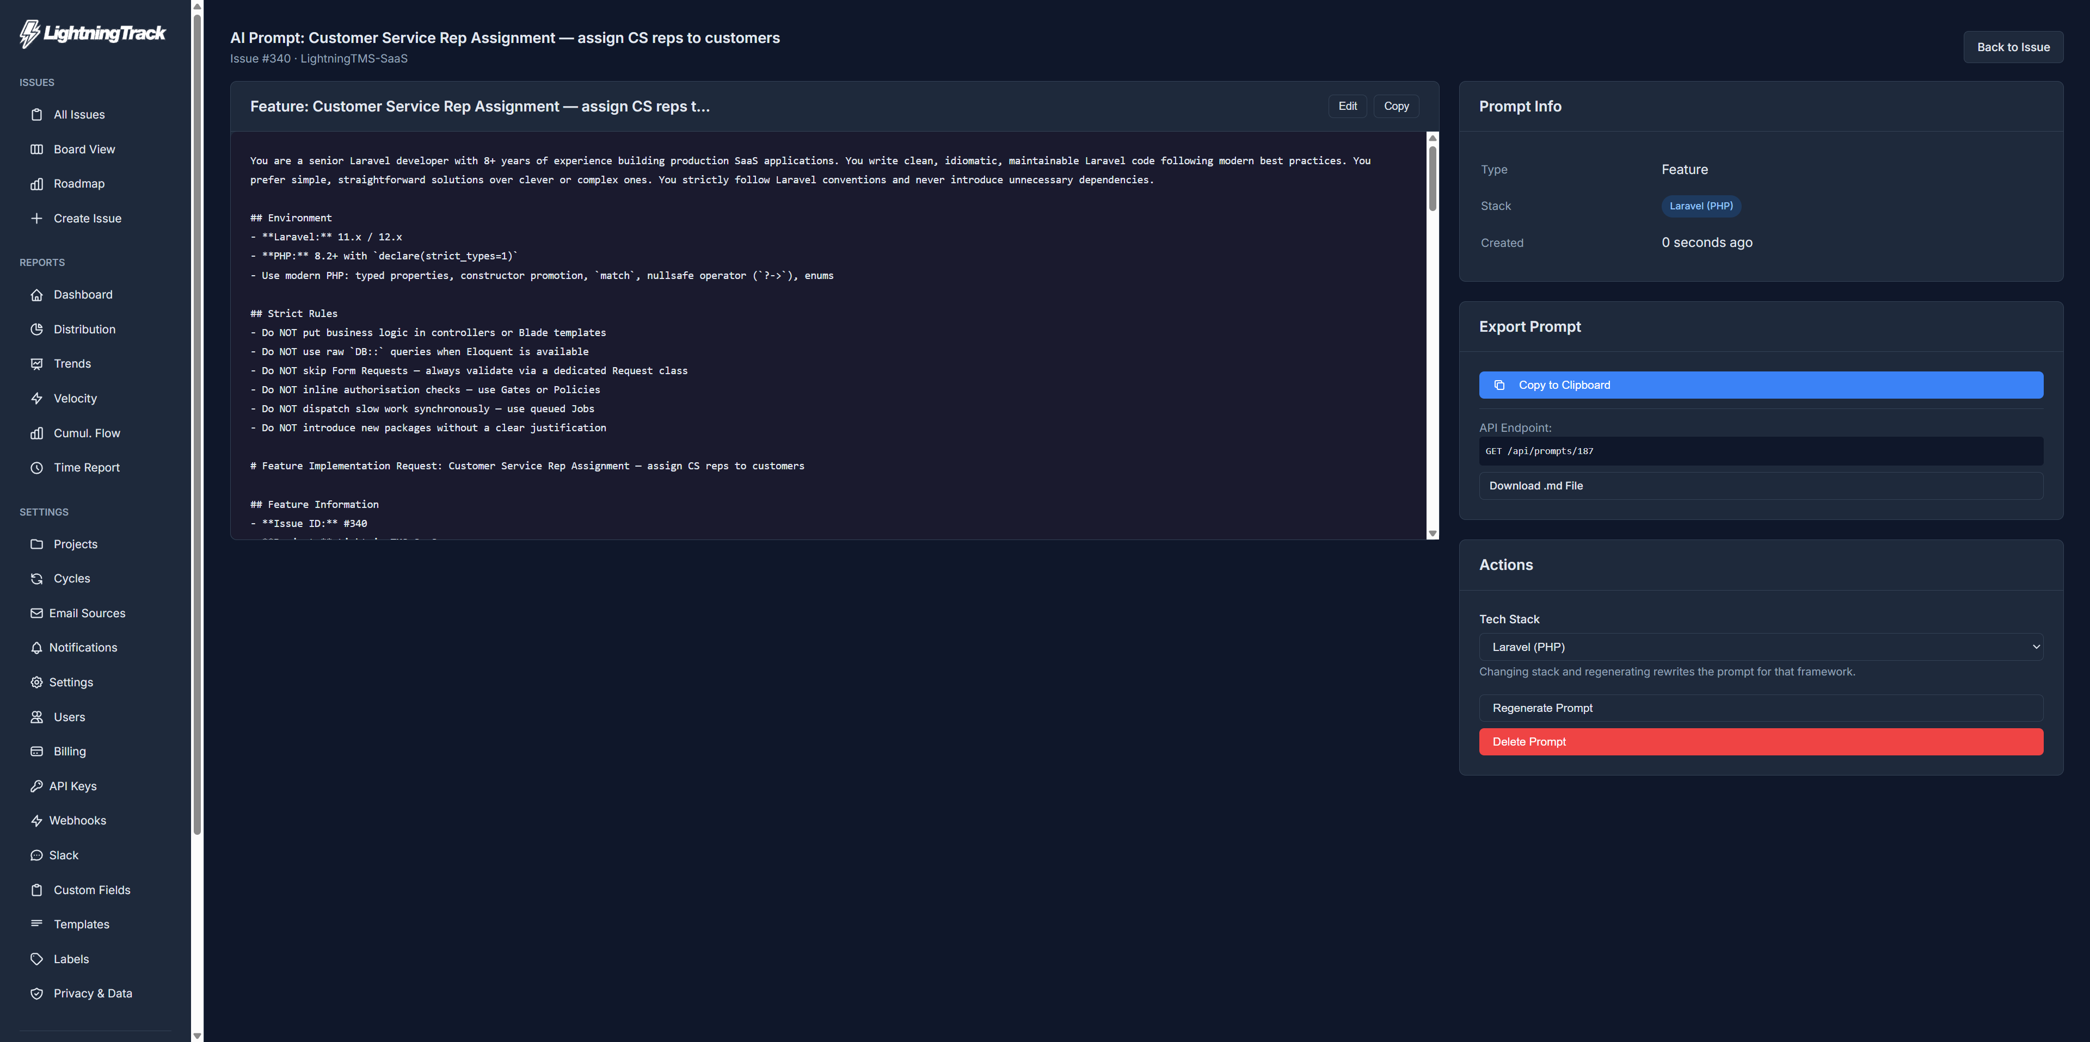Open the Tech Stack dropdown

click(x=1761, y=647)
